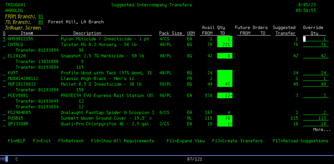Click highlighted TO qty 8 for EL20120

[x=225, y=56]
